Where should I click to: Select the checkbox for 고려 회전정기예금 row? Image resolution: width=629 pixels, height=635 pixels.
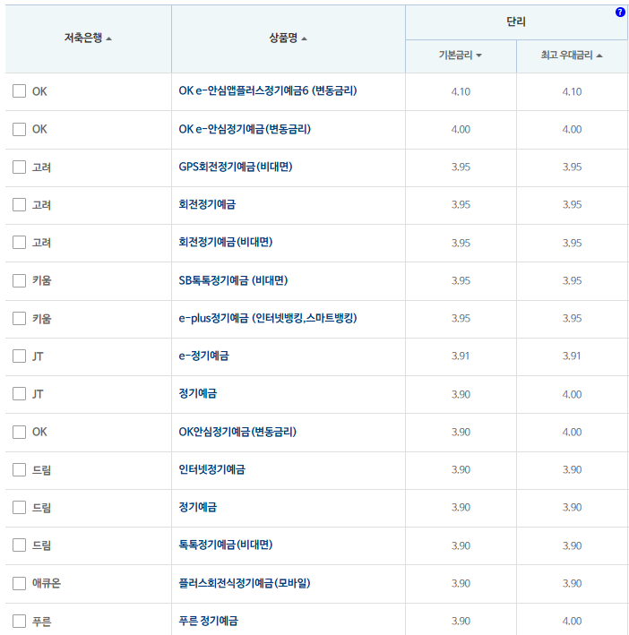[19, 204]
